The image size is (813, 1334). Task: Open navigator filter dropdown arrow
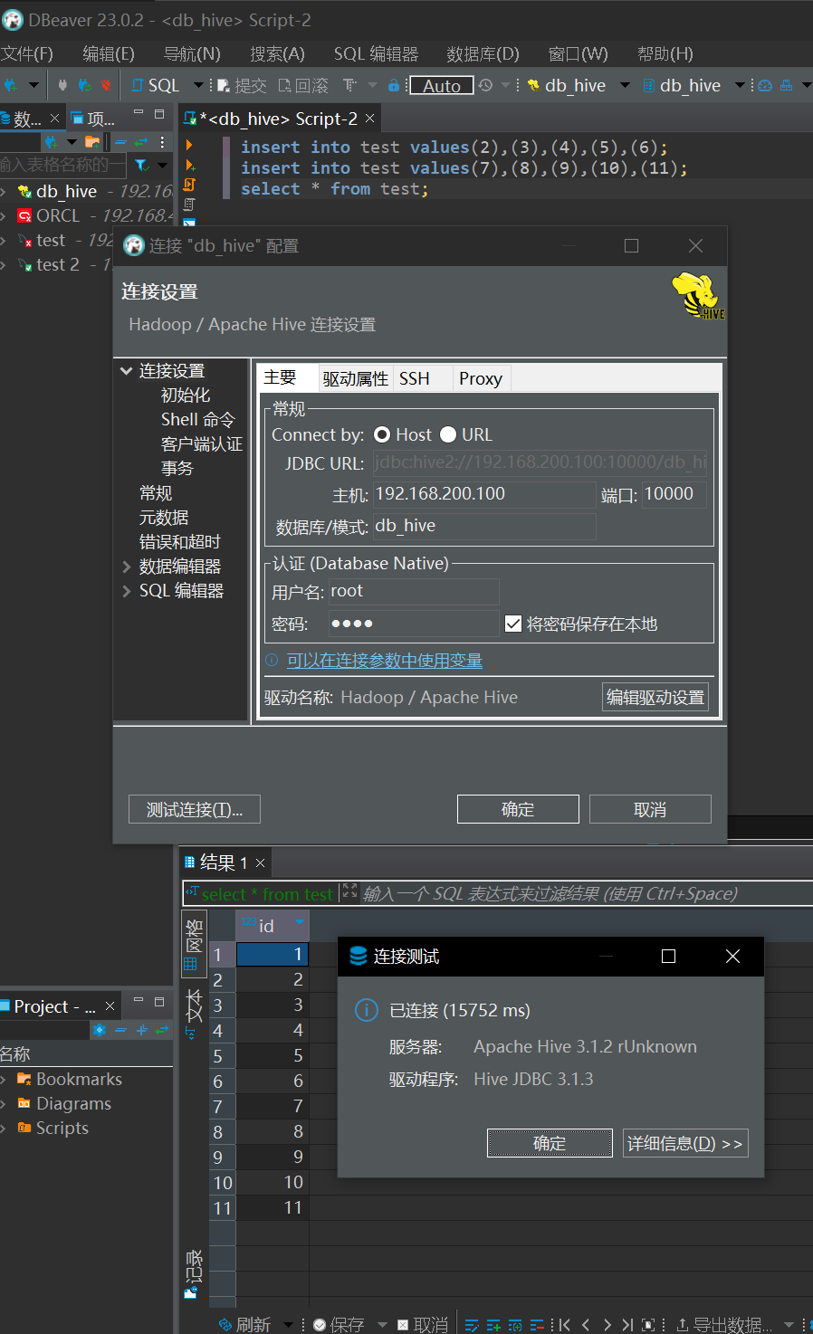[163, 165]
